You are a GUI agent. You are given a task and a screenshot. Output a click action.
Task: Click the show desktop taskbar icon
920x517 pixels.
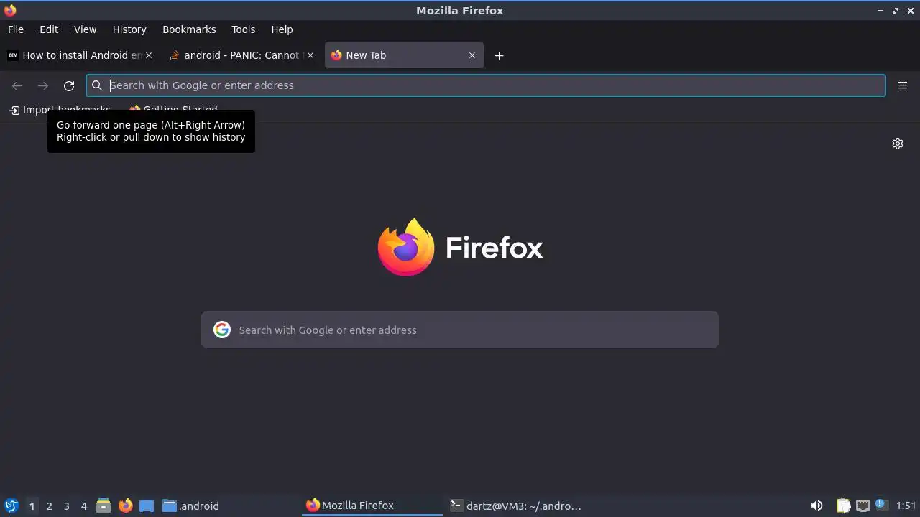click(x=147, y=506)
